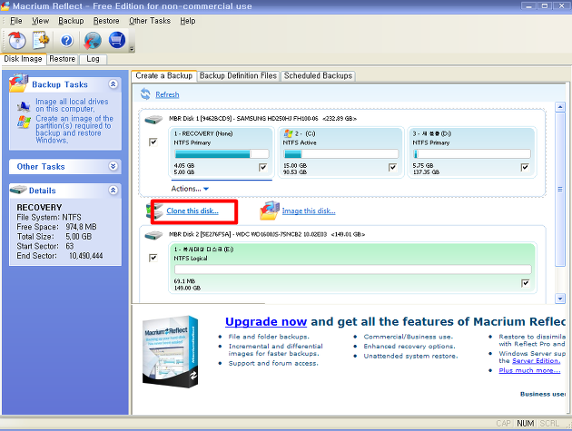Click the Upgrade now link

266,321
